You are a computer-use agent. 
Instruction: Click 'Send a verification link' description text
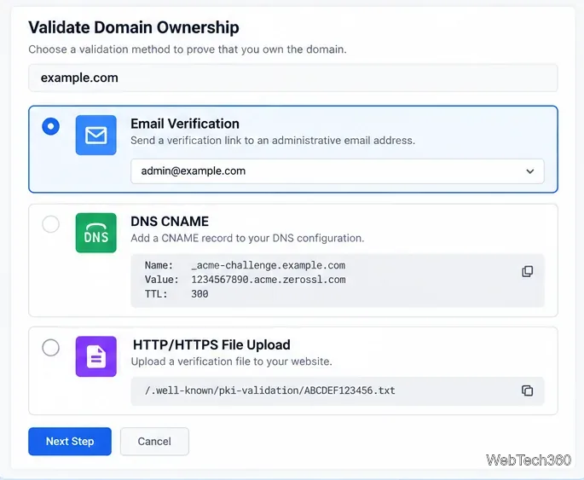[273, 141]
